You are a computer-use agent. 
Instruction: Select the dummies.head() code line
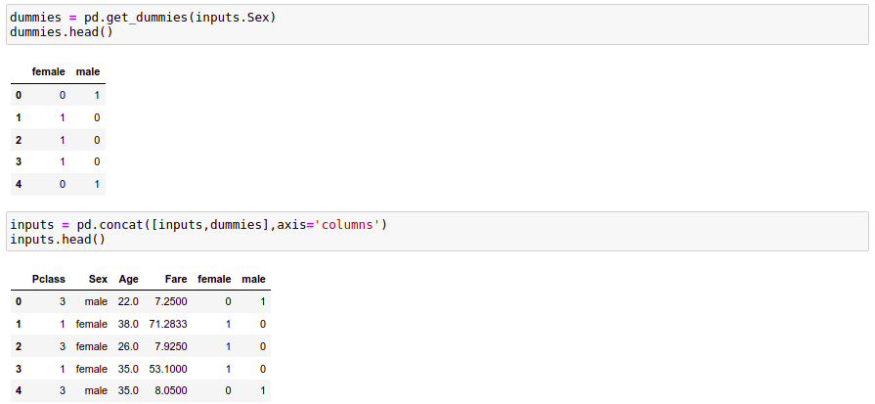62,32
